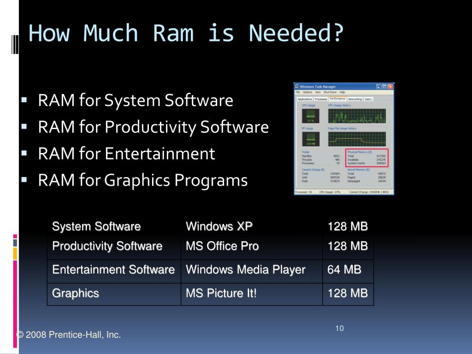Switch to the Processes tab
The height and width of the screenshot is (354, 472).
321,99
